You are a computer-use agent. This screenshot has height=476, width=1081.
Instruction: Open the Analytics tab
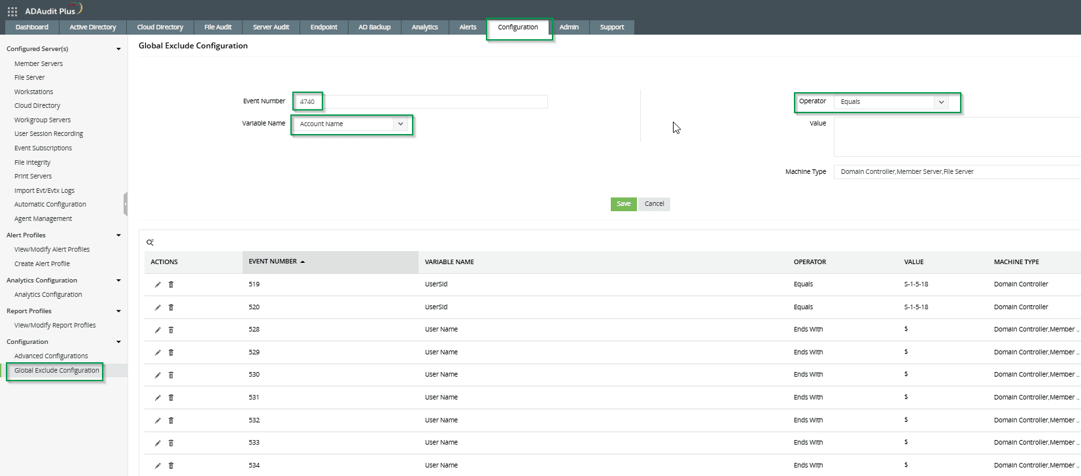point(424,27)
